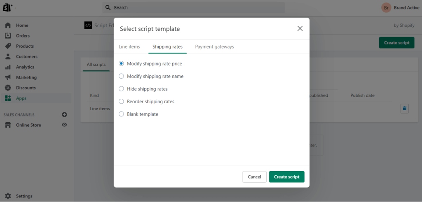Switch to the Line items tab
Viewport: 422px width, 202px height.
pos(129,47)
